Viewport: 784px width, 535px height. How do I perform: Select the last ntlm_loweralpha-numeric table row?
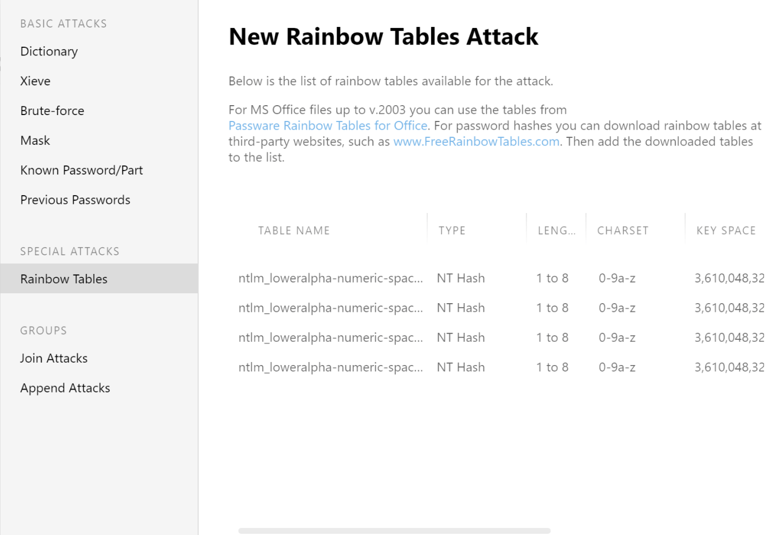pos(331,368)
